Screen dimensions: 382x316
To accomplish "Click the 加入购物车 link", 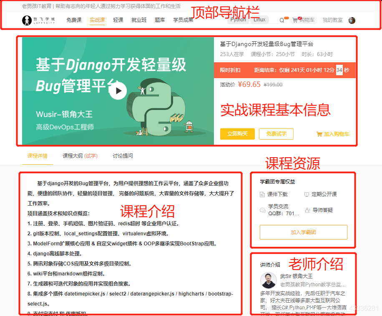I will [336, 134].
